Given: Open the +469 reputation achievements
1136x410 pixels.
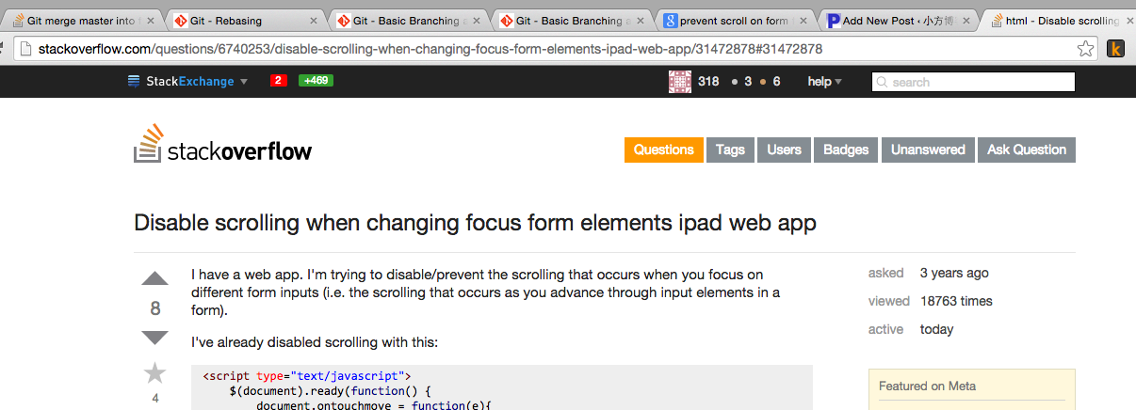Looking at the screenshot, I should pos(316,81).
